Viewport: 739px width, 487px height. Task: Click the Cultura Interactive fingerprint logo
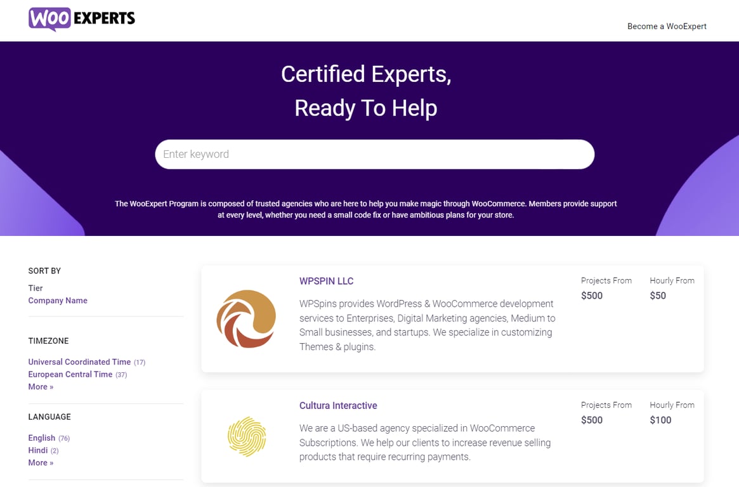(x=246, y=436)
